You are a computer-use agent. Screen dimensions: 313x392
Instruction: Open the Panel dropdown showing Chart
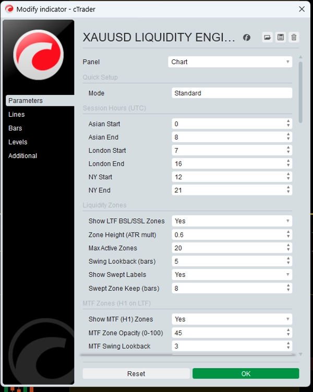(230, 62)
